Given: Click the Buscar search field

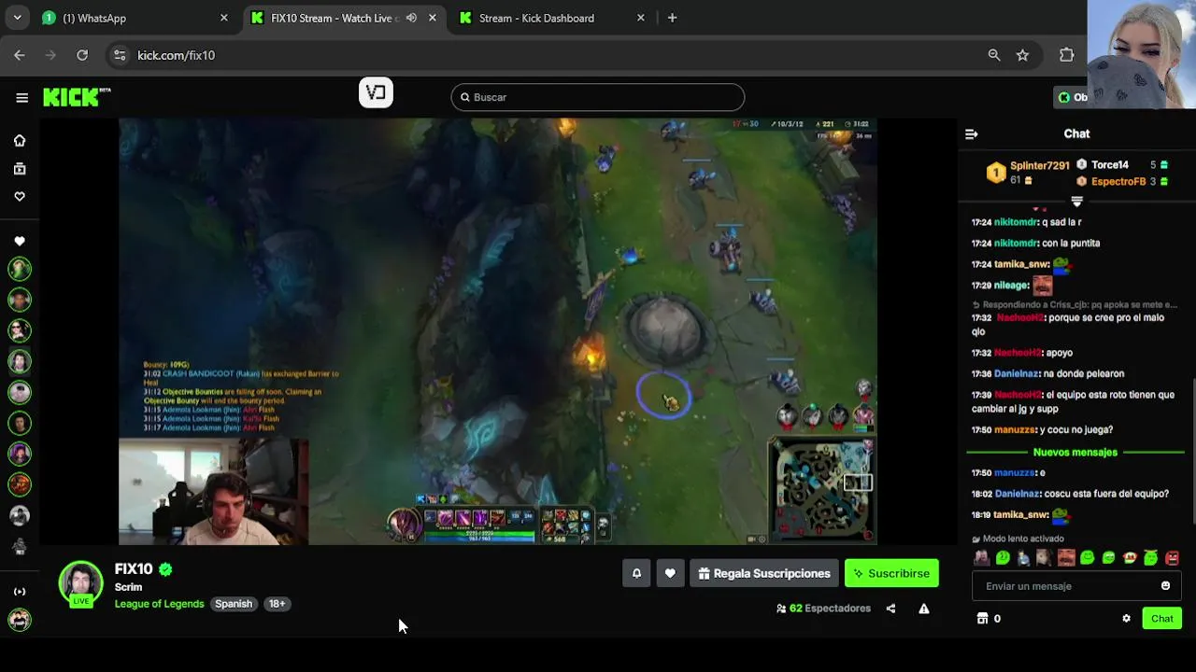Looking at the screenshot, I should click(598, 97).
